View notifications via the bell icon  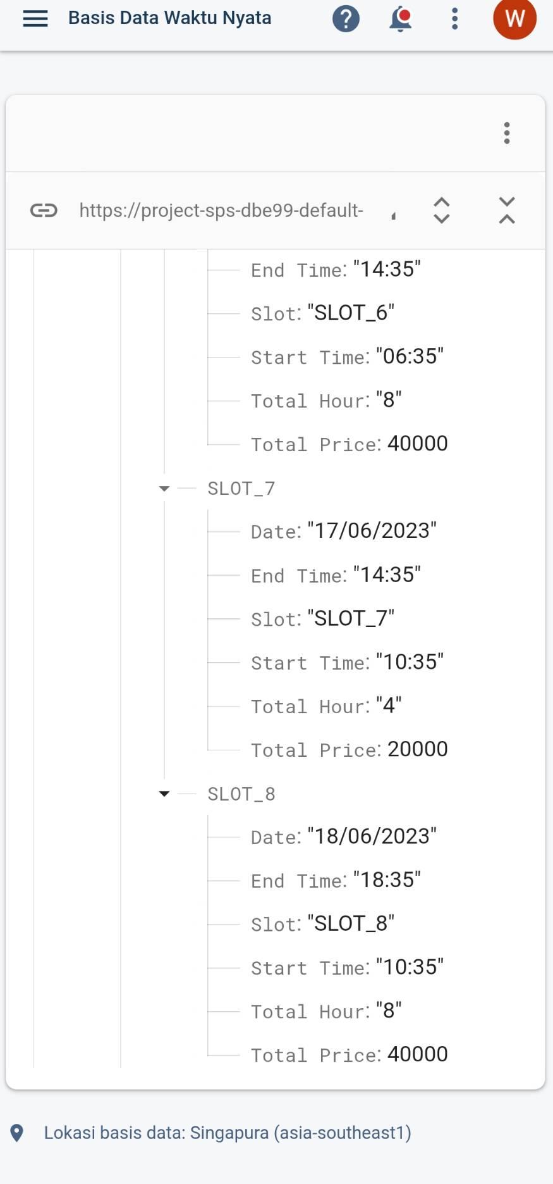click(400, 19)
